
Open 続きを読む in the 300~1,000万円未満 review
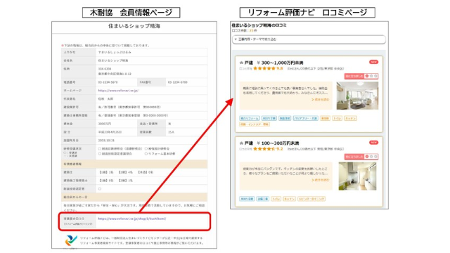321,100
